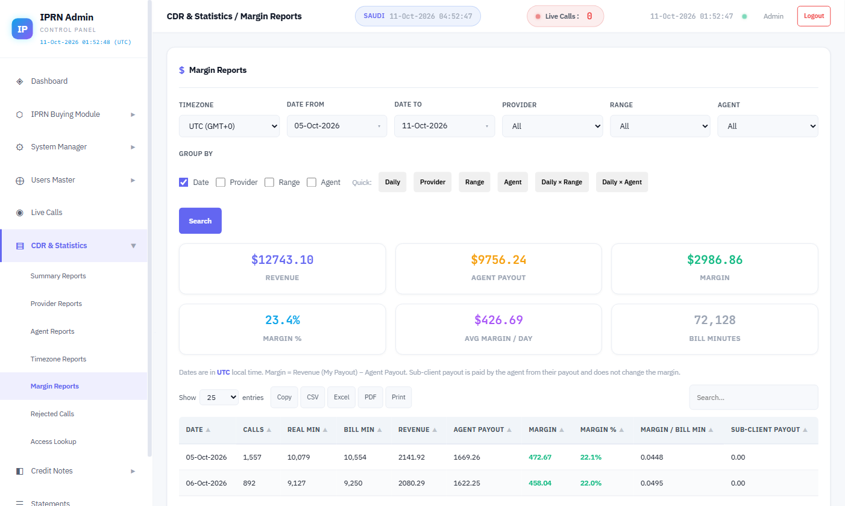Open the Agent filter dropdown

[768, 126]
